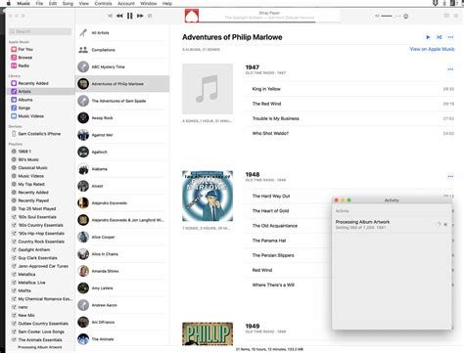Open the Song menu
464x353 pixels.
68,3
